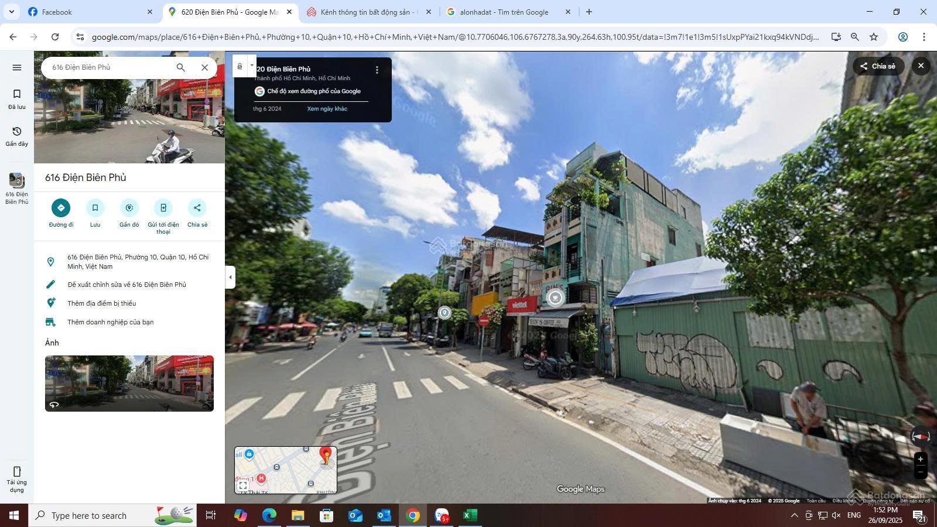Open the hamburger menu in Maps sidebar
This screenshot has height=527, width=937.
17,67
